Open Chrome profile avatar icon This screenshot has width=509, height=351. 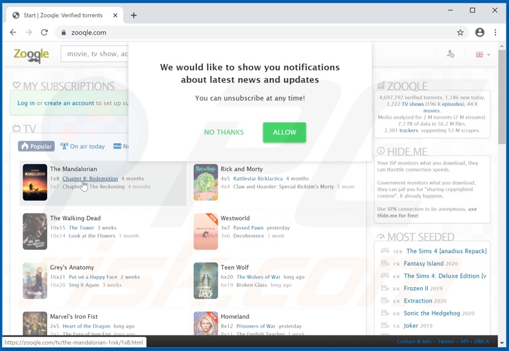[480, 32]
